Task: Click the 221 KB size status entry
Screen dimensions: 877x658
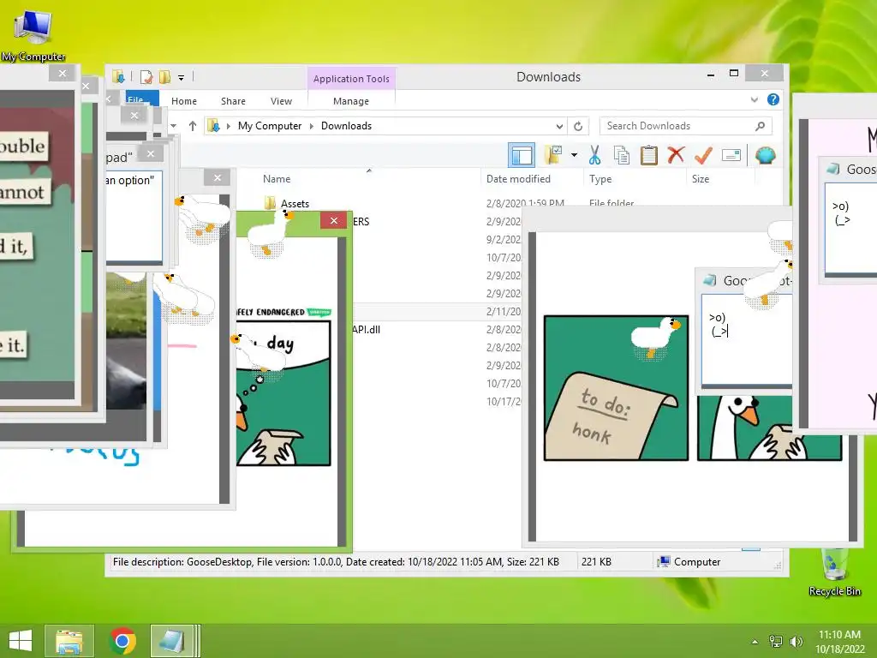Action: 596,562
